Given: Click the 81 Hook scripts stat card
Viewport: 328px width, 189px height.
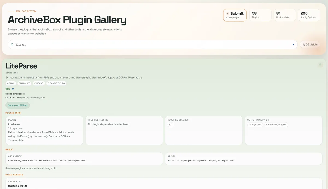Looking at the screenshot, I should pyautogui.click(x=285, y=15).
